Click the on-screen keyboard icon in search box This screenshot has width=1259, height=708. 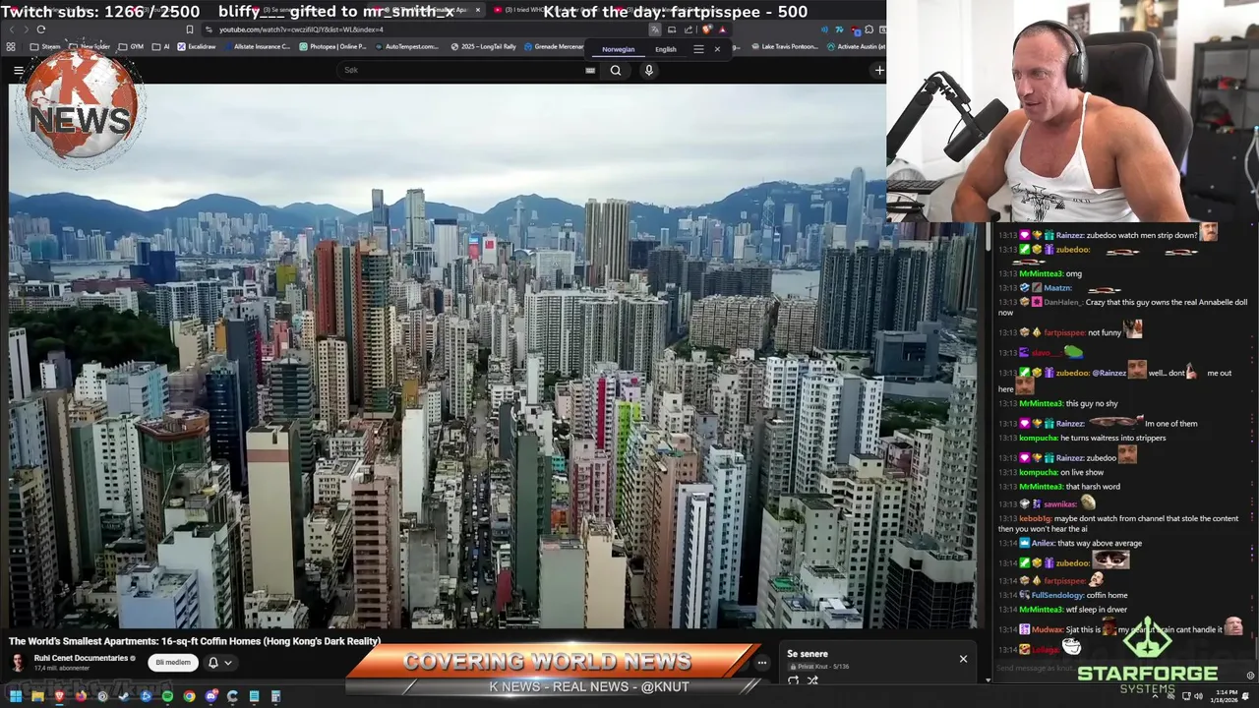pyautogui.click(x=590, y=70)
